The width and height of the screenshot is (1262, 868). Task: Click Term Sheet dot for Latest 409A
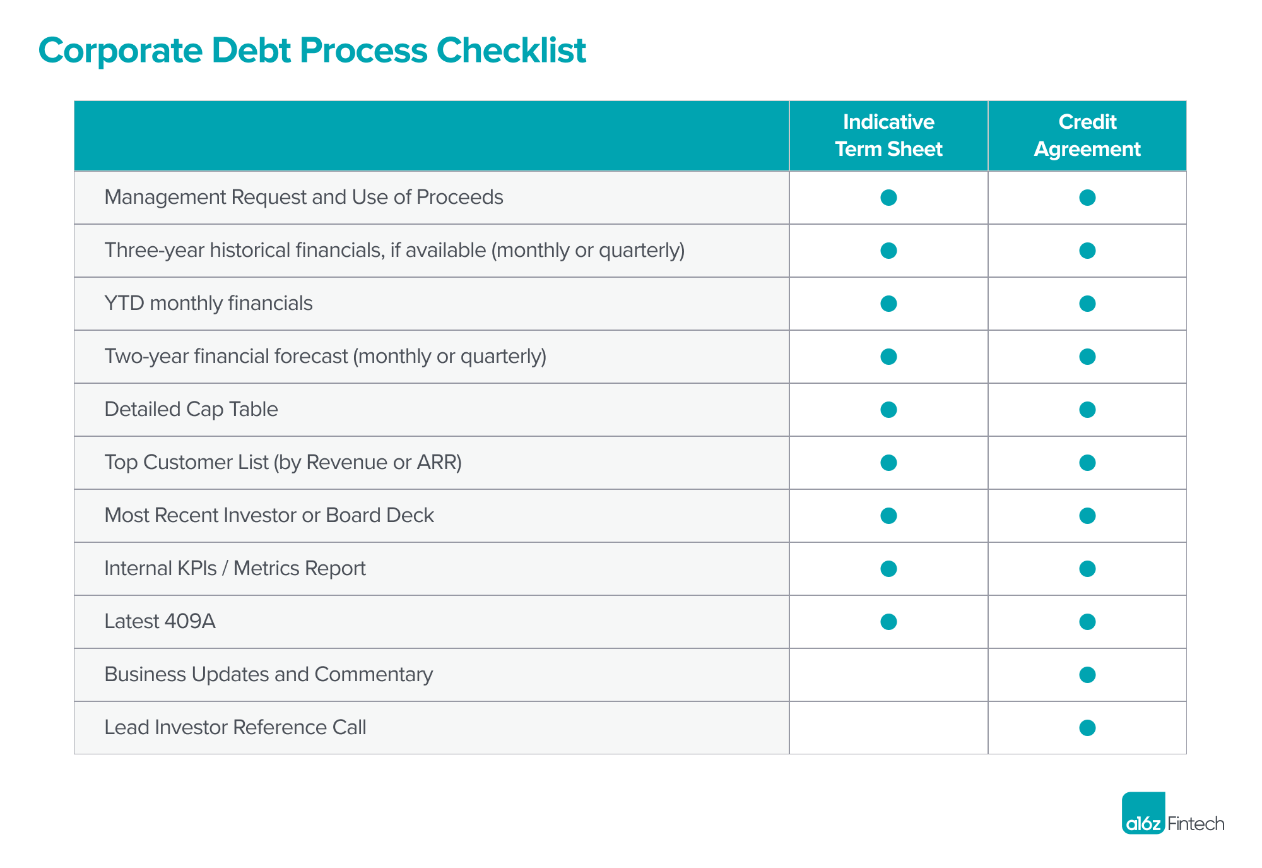888,622
